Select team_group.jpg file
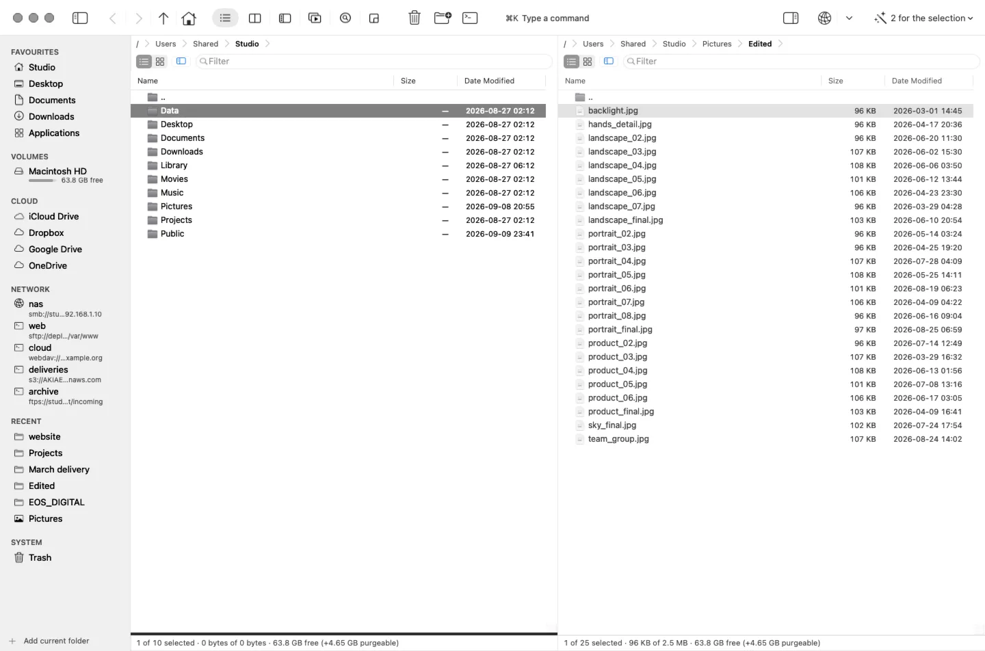The width and height of the screenshot is (985, 651). pyautogui.click(x=766, y=439)
